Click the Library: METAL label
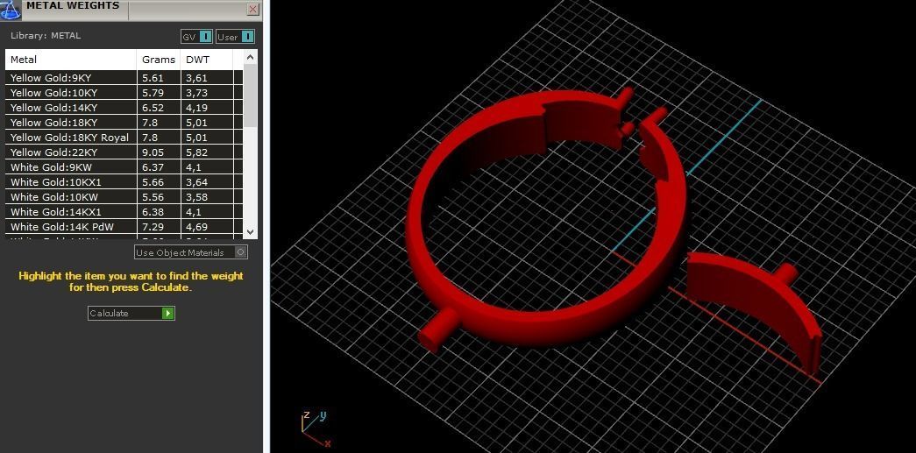916x453 pixels. pyautogui.click(x=46, y=36)
